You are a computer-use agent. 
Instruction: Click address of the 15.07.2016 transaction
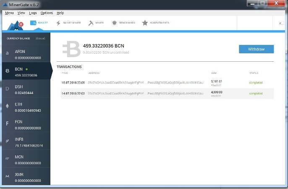(x=145, y=83)
